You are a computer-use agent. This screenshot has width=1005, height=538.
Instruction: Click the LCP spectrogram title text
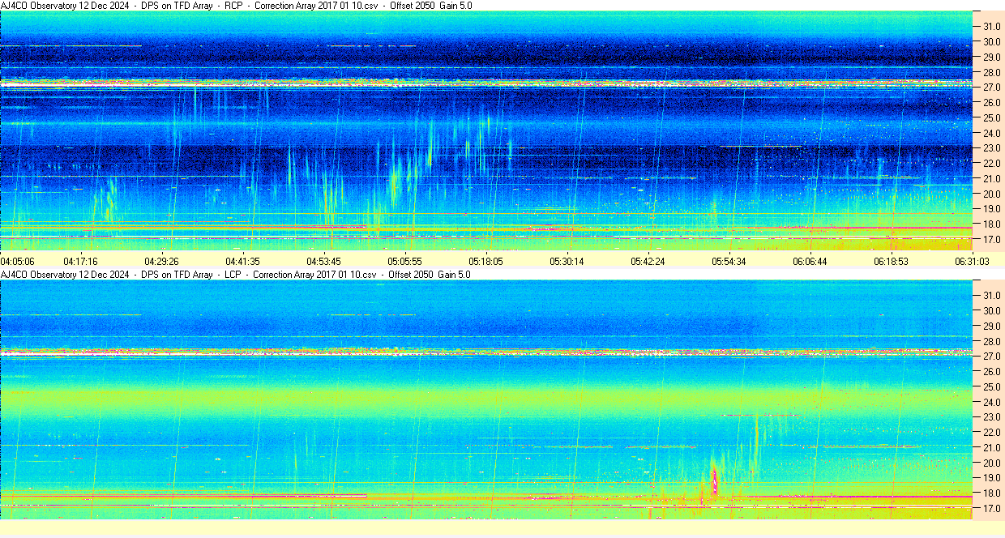235,275
